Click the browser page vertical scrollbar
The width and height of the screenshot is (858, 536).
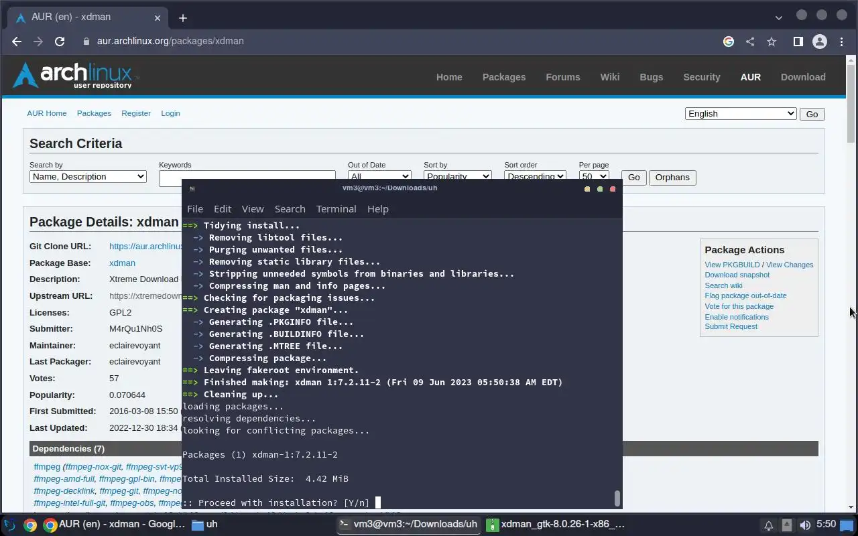point(851,104)
